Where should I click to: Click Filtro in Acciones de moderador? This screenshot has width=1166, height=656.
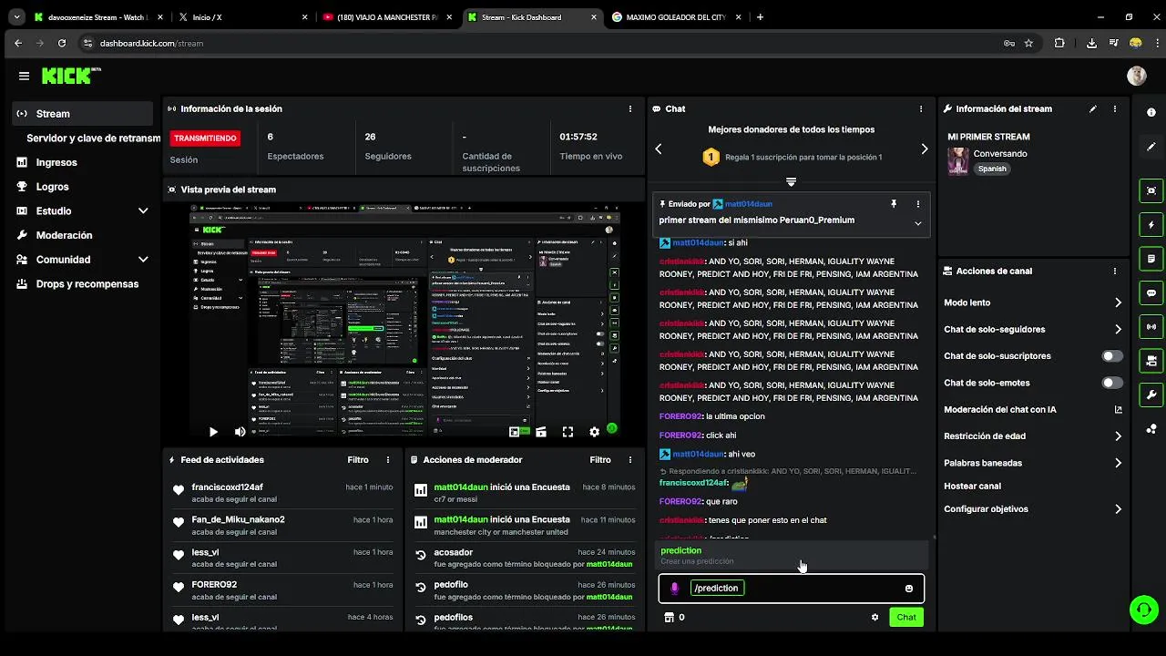[x=600, y=460]
